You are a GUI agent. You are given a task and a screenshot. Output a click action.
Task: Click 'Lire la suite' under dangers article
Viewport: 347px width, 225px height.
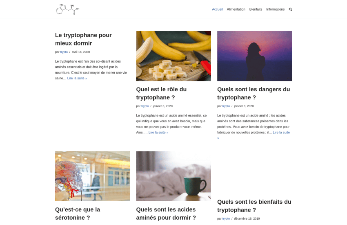(281, 132)
